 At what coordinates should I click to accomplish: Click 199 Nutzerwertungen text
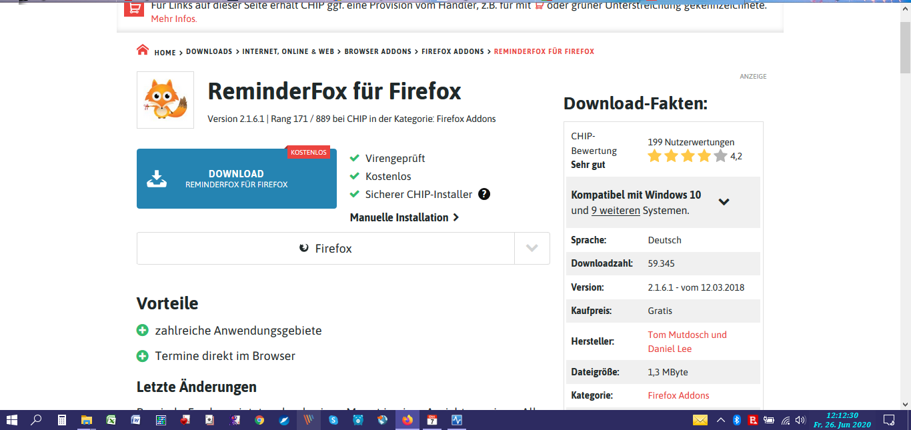pos(691,142)
